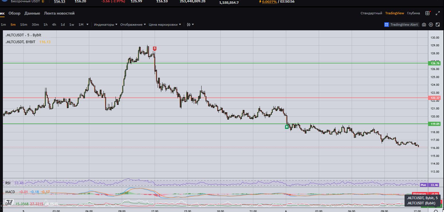This screenshot has height=212, width=444.
Task: Set timeframe to 1w
Action: point(71,25)
